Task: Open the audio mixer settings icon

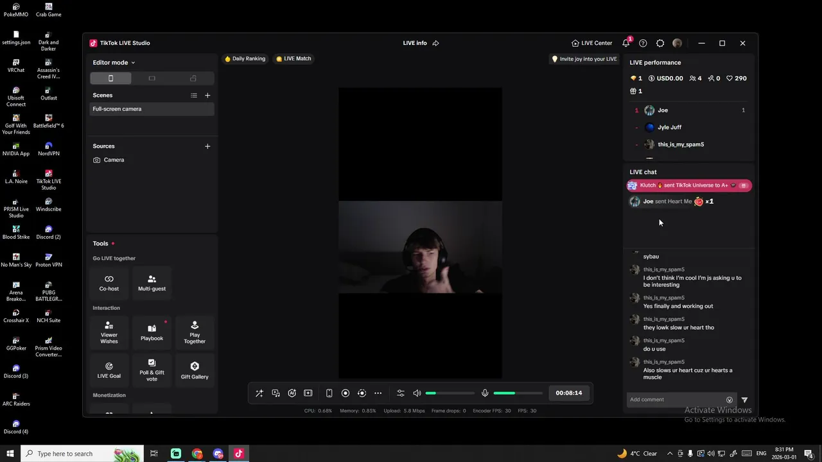Action: [401, 393]
